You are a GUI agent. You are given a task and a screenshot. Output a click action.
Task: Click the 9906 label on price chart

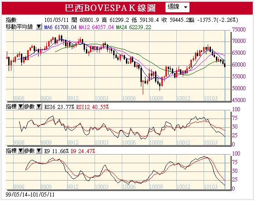19,98
